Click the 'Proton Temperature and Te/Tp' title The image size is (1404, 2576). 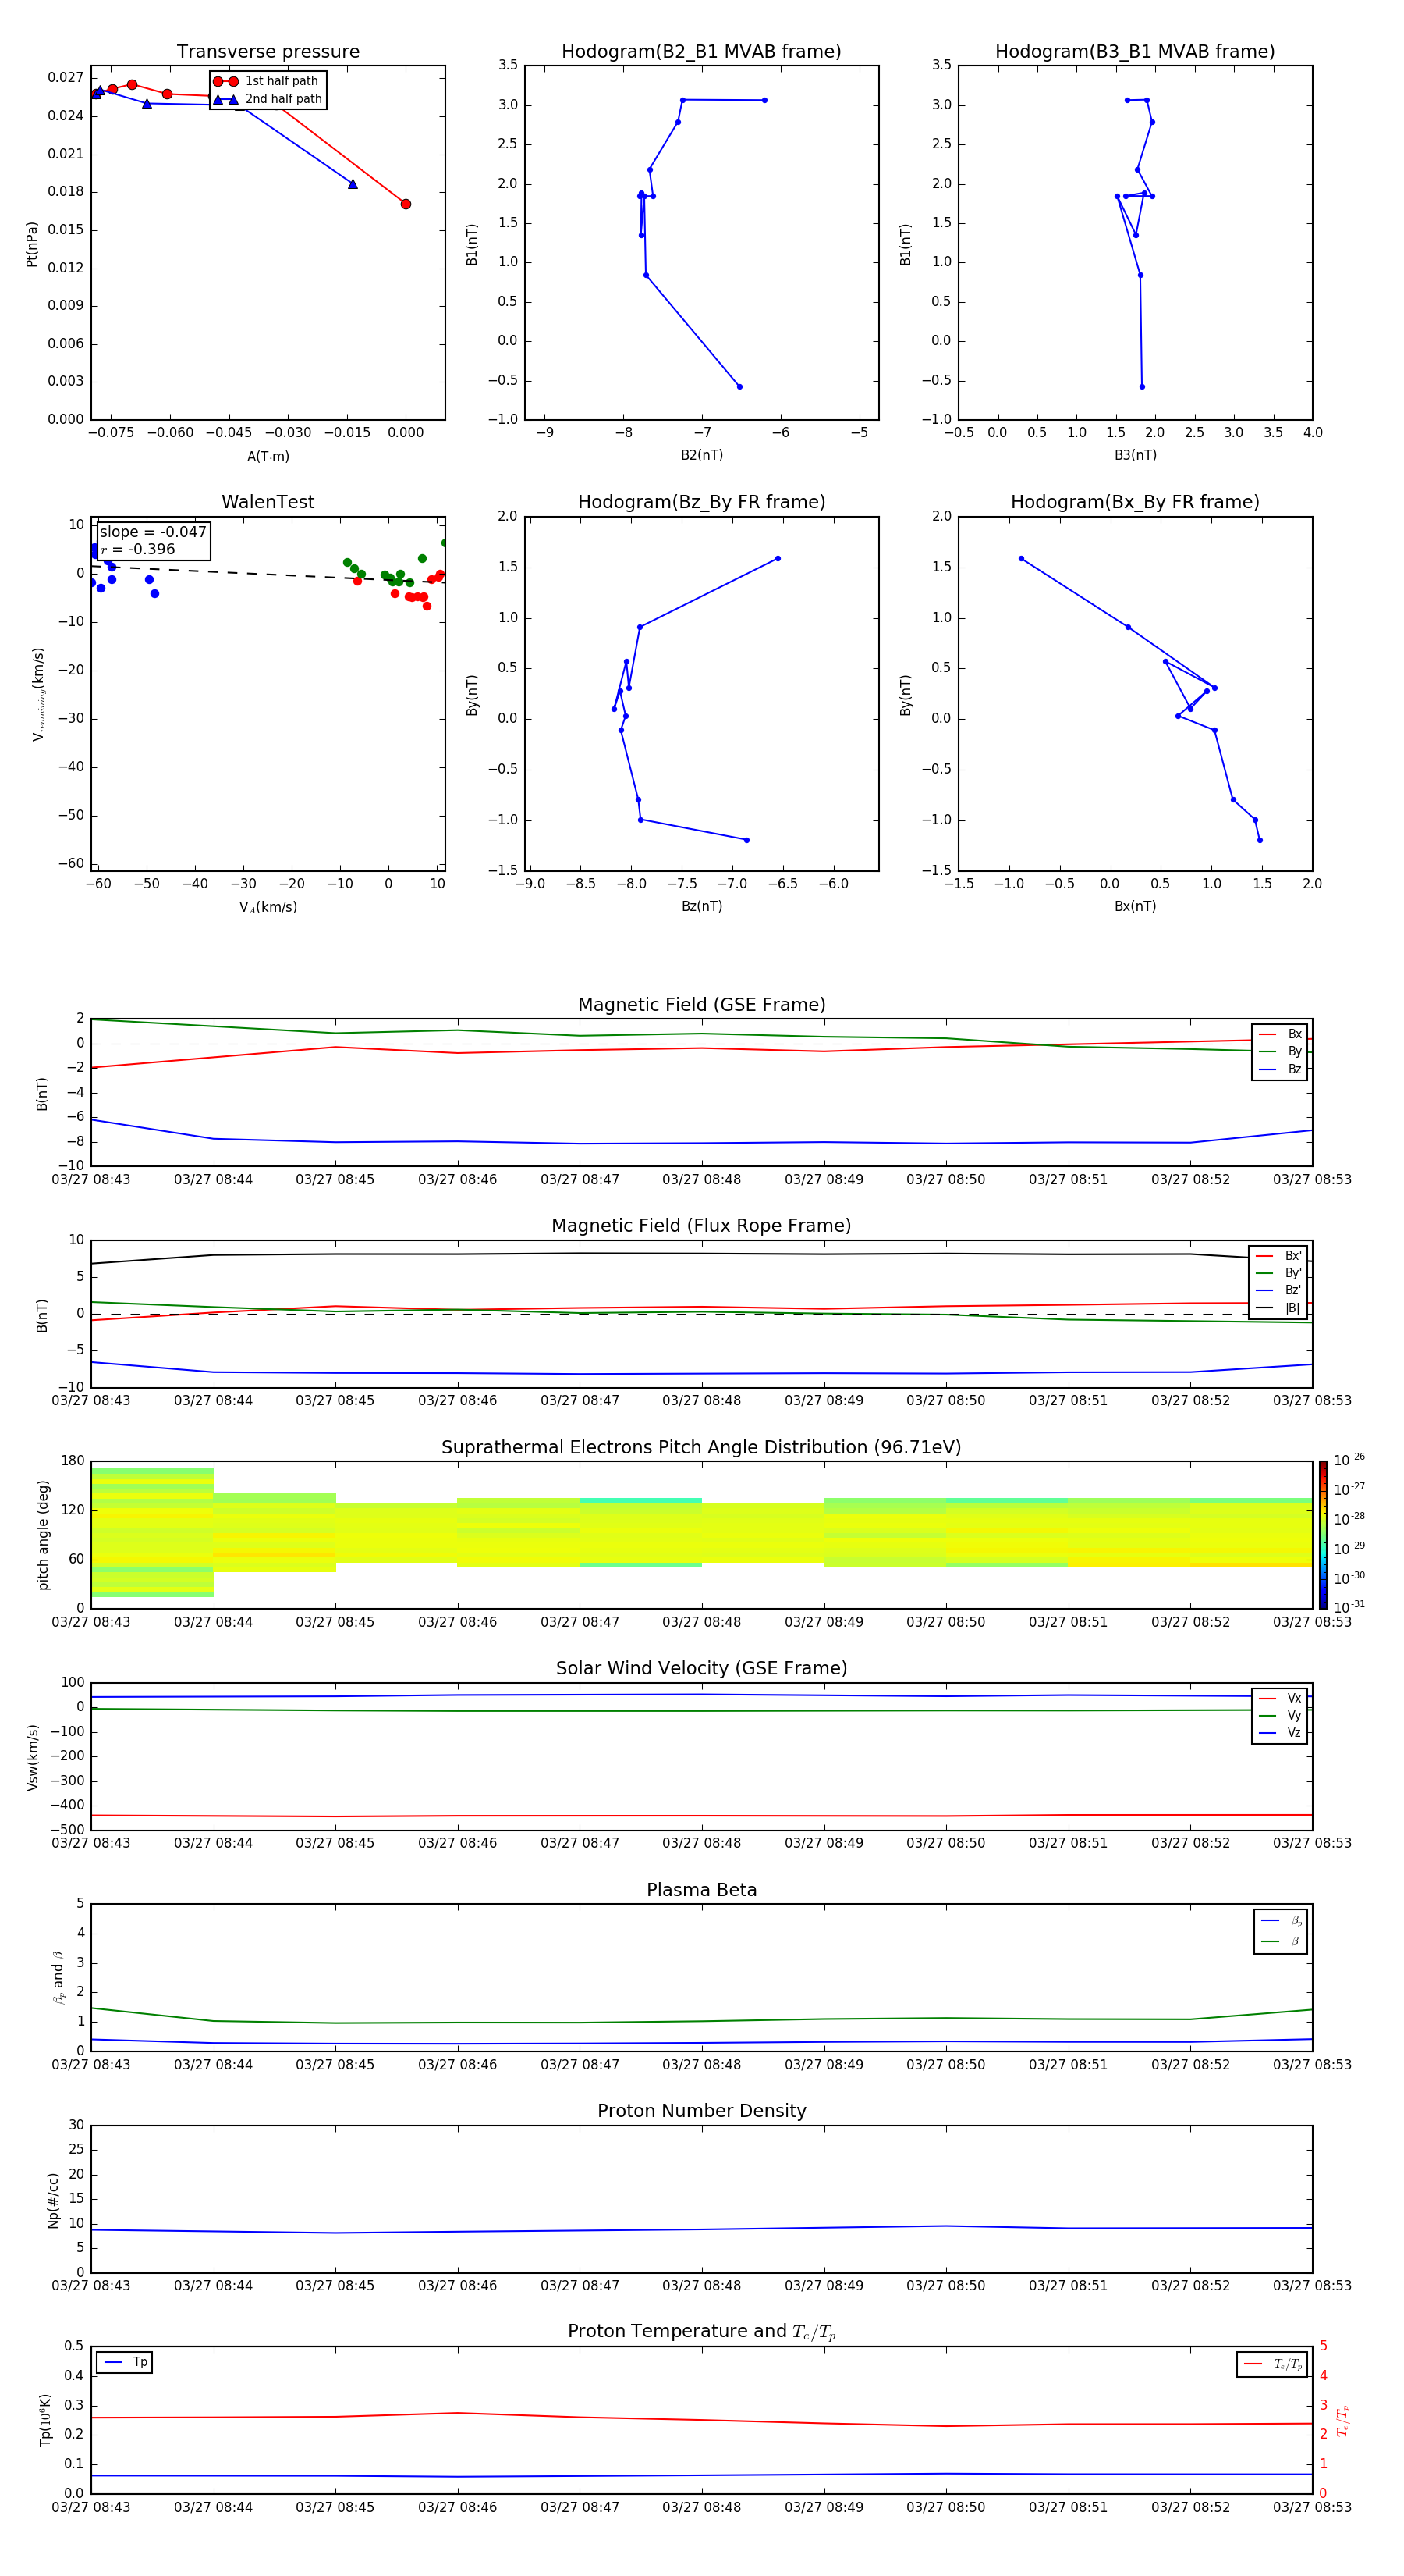[x=701, y=2332]
